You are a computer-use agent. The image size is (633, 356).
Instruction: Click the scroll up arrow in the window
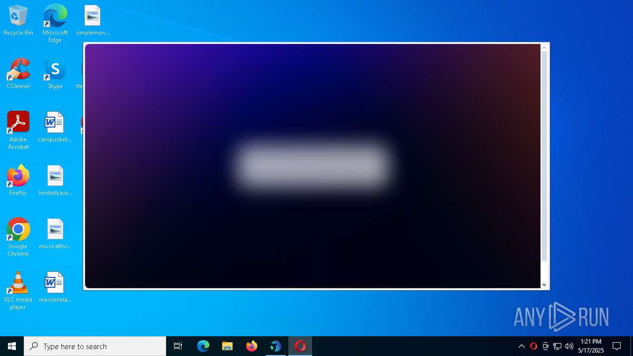point(544,47)
